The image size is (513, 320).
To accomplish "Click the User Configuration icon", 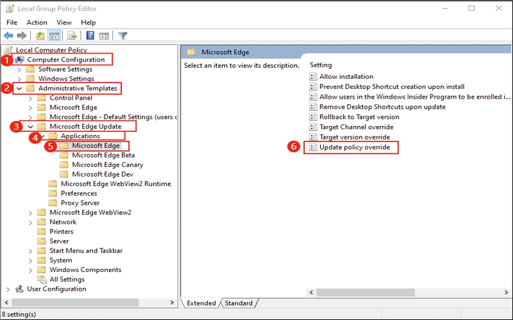I will pyautogui.click(x=20, y=289).
